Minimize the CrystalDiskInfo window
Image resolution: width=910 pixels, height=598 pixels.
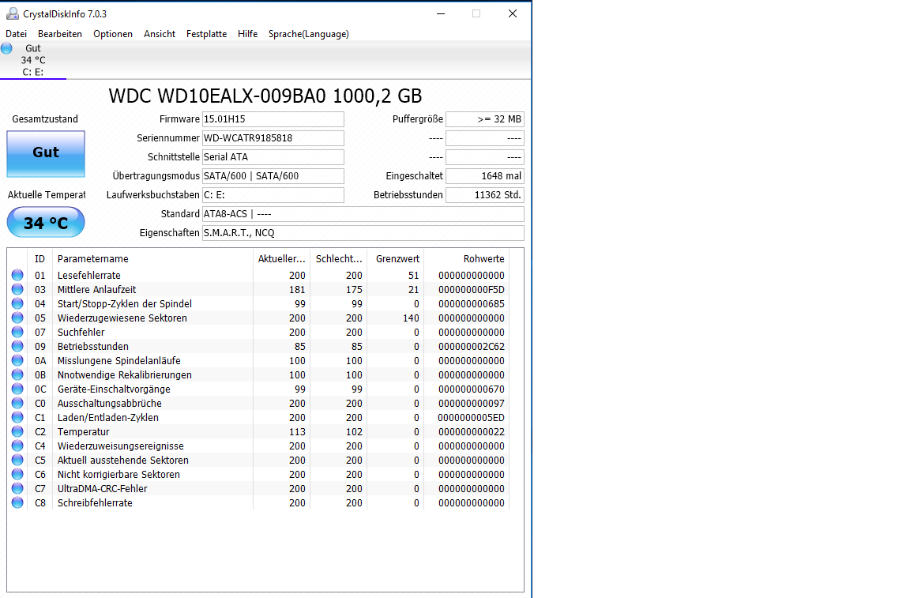[441, 13]
